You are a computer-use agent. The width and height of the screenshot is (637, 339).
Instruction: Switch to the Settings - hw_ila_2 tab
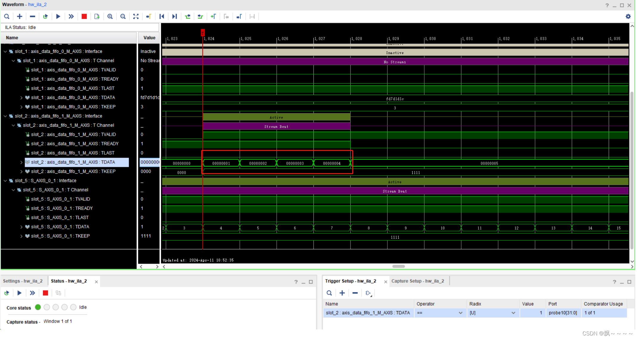(22, 281)
